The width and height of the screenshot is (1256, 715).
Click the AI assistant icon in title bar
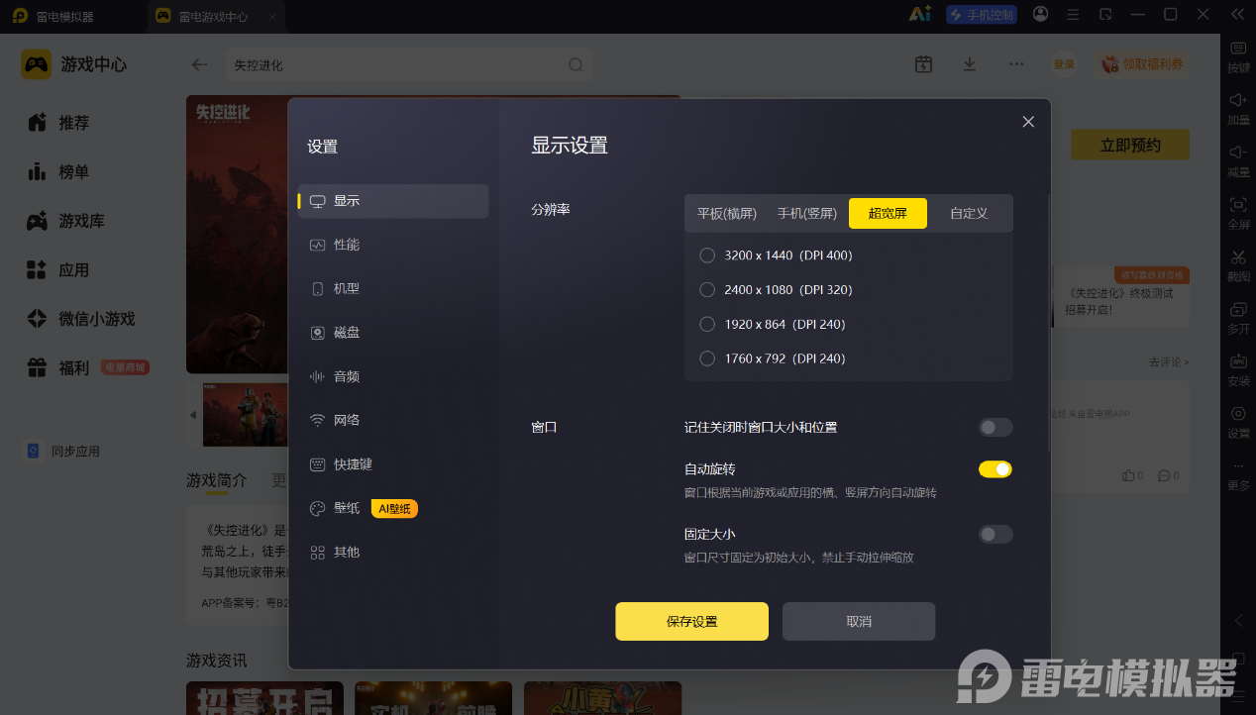920,14
